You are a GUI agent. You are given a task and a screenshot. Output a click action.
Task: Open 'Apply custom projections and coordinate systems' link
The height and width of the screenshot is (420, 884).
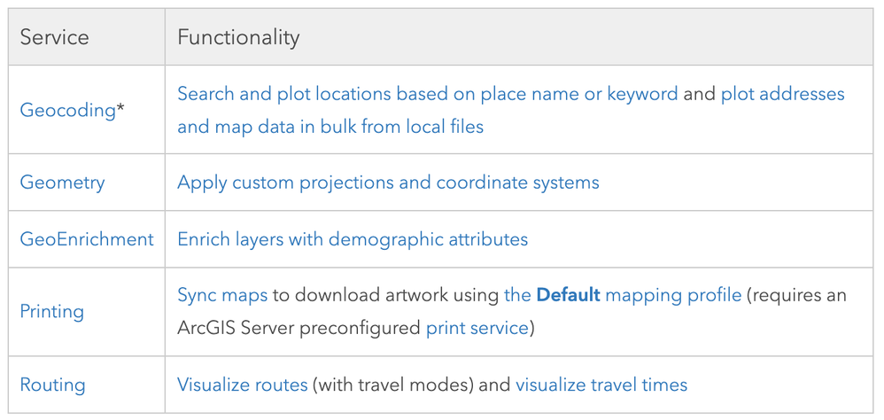[388, 183]
